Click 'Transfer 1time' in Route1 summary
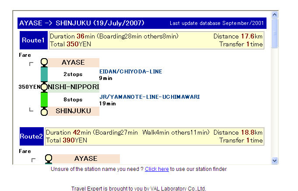The width and height of the screenshot is (298, 191). 241,44
